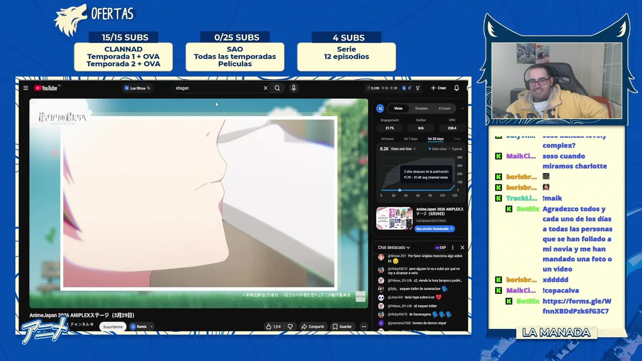Open YouTube notifications bell
Image resolution: width=642 pixels, height=361 pixels.
[x=456, y=88]
